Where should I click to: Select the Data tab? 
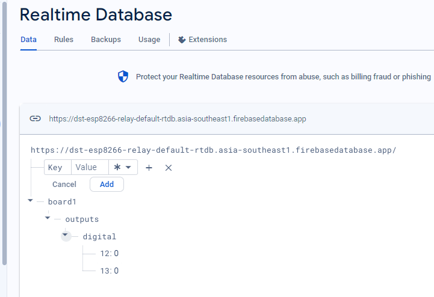(28, 40)
